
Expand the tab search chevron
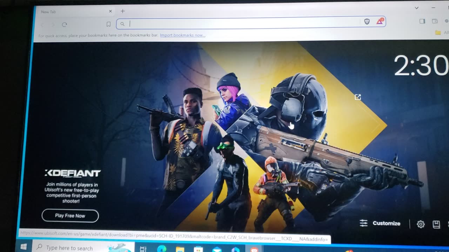click(x=416, y=8)
